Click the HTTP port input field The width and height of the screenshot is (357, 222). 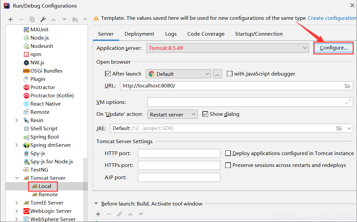coord(179,153)
